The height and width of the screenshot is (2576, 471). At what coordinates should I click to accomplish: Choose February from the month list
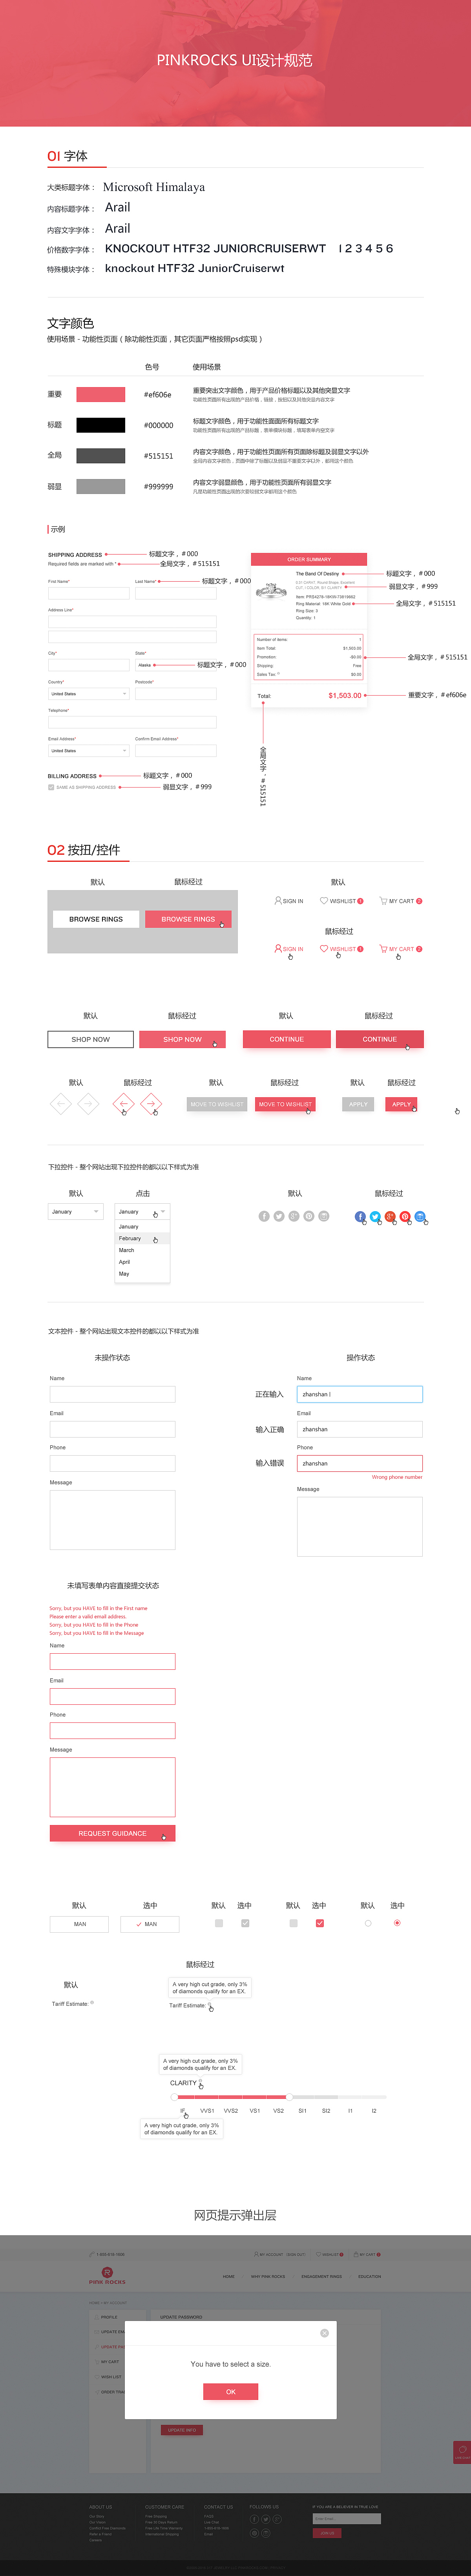click(x=142, y=1238)
